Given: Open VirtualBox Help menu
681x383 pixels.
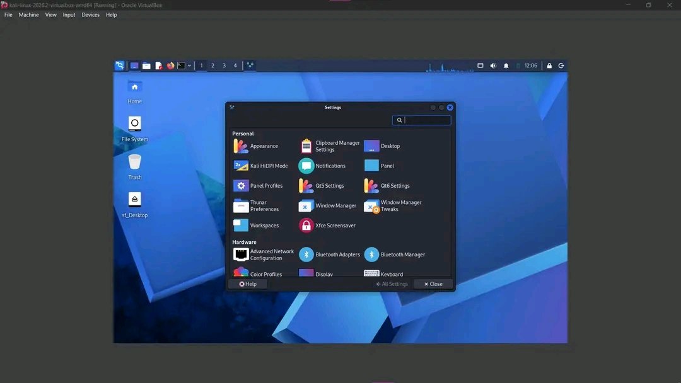Looking at the screenshot, I should tap(111, 14).
